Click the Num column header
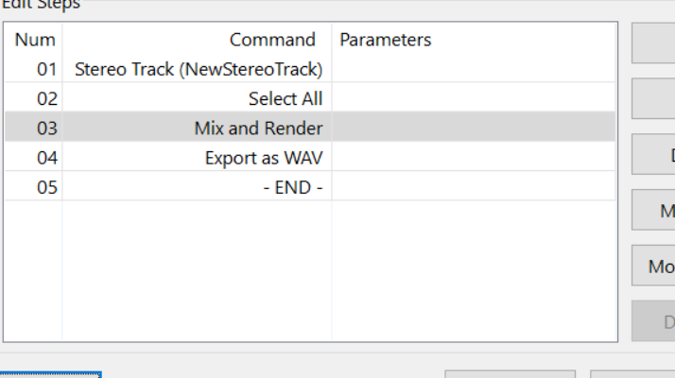Viewport: 675px width, 378px height. [x=35, y=40]
